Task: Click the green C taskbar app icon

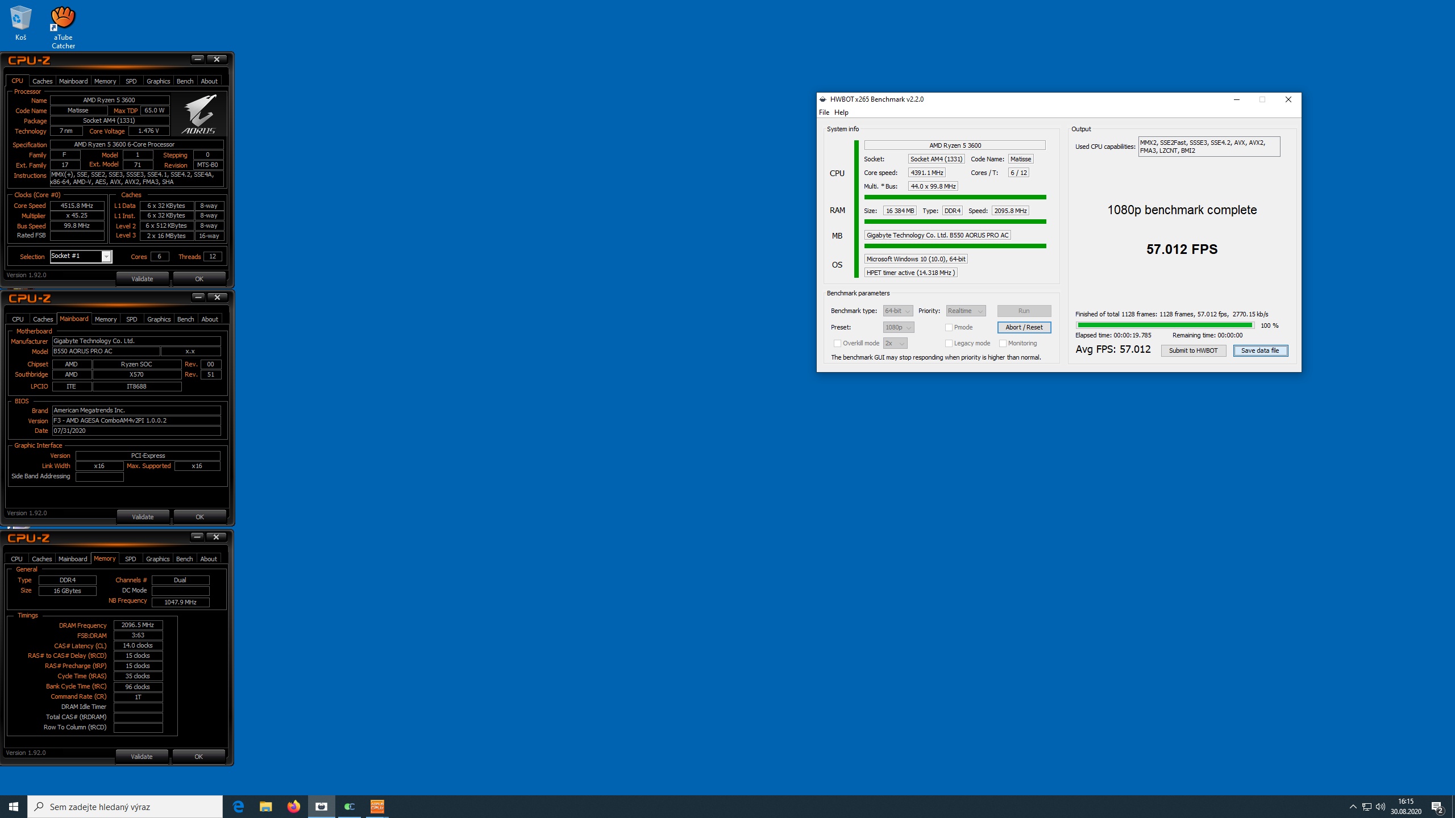Action: [349, 806]
